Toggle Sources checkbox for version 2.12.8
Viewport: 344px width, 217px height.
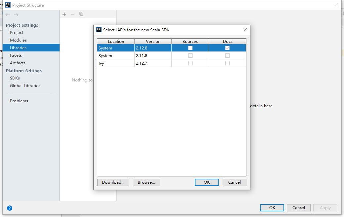click(x=190, y=48)
